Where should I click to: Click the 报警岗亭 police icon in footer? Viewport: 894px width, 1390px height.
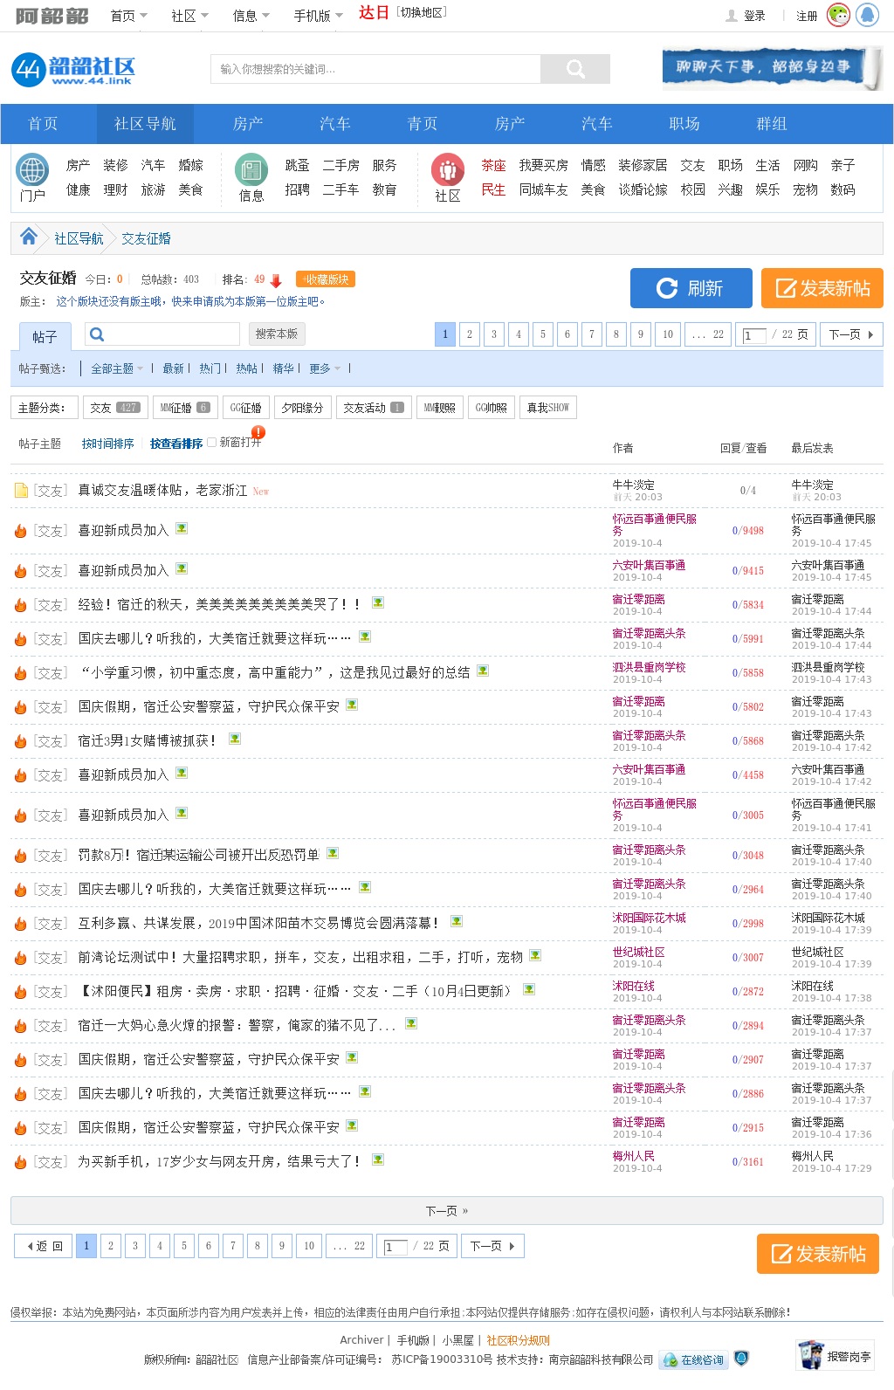coord(812,1355)
